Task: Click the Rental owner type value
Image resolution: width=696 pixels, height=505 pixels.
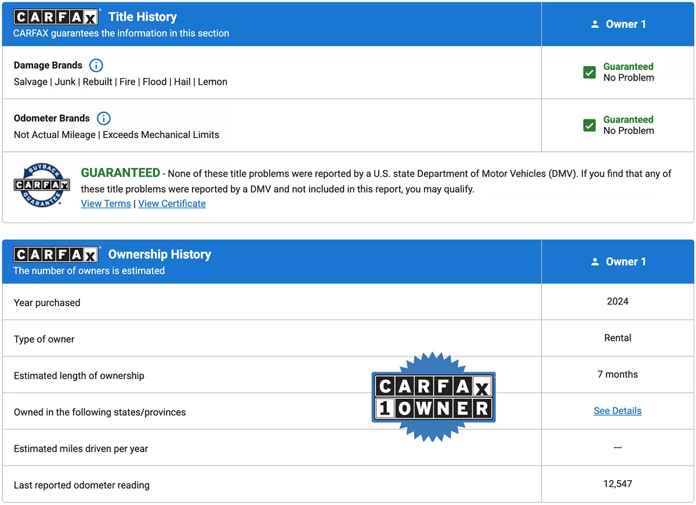Action: click(x=617, y=338)
